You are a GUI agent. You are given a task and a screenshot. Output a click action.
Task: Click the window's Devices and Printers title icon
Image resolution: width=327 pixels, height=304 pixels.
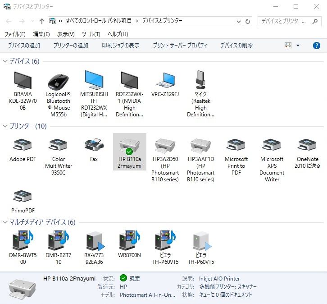click(7, 6)
